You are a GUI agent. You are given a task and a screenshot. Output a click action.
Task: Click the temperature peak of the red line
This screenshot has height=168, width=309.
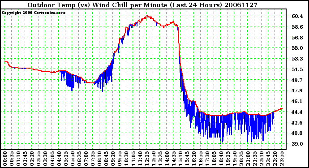[x=147, y=16]
